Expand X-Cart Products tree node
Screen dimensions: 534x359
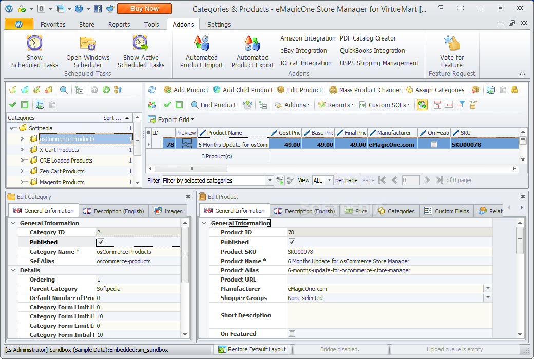[x=22, y=150]
